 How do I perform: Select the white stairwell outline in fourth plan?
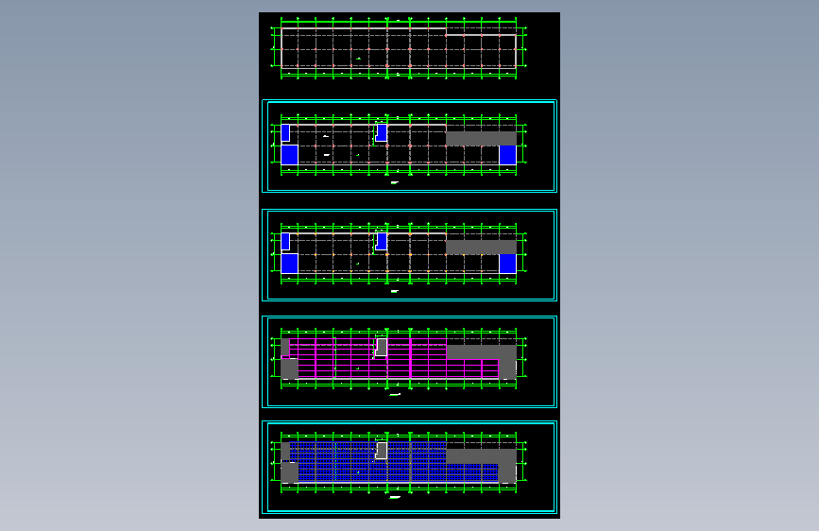[x=382, y=347]
